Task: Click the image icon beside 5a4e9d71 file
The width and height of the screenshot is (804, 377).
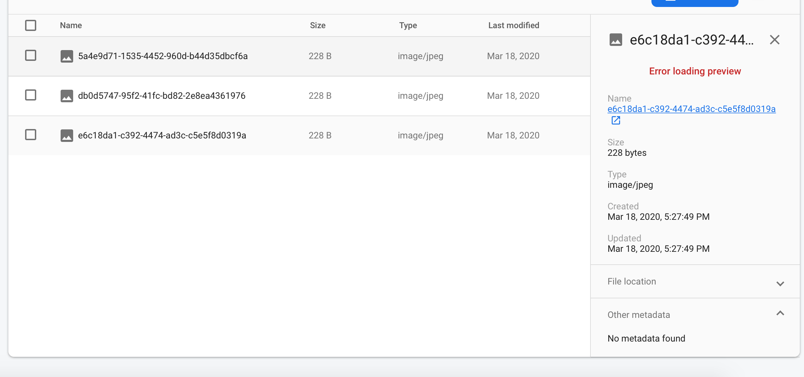Action: click(67, 56)
